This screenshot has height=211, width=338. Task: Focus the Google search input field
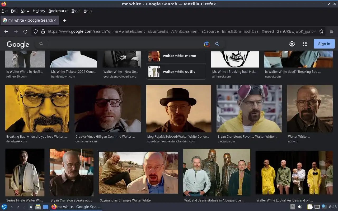[x=124, y=44]
